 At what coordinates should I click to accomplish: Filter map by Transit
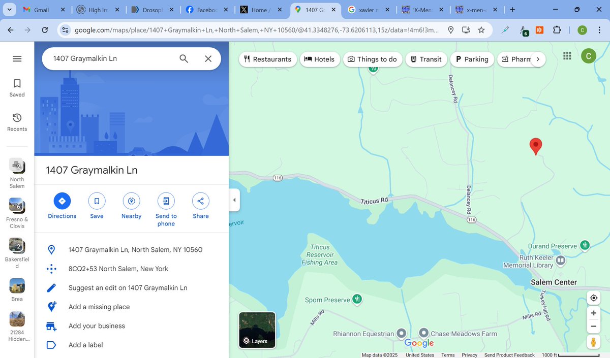click(x=426, y=59)
